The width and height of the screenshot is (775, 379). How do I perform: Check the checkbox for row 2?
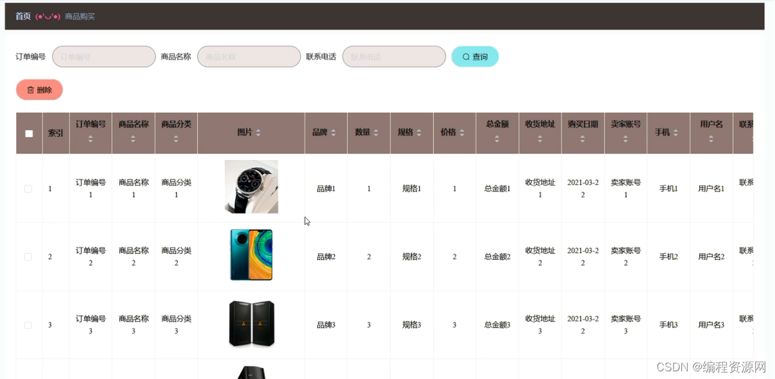point(28,257)
